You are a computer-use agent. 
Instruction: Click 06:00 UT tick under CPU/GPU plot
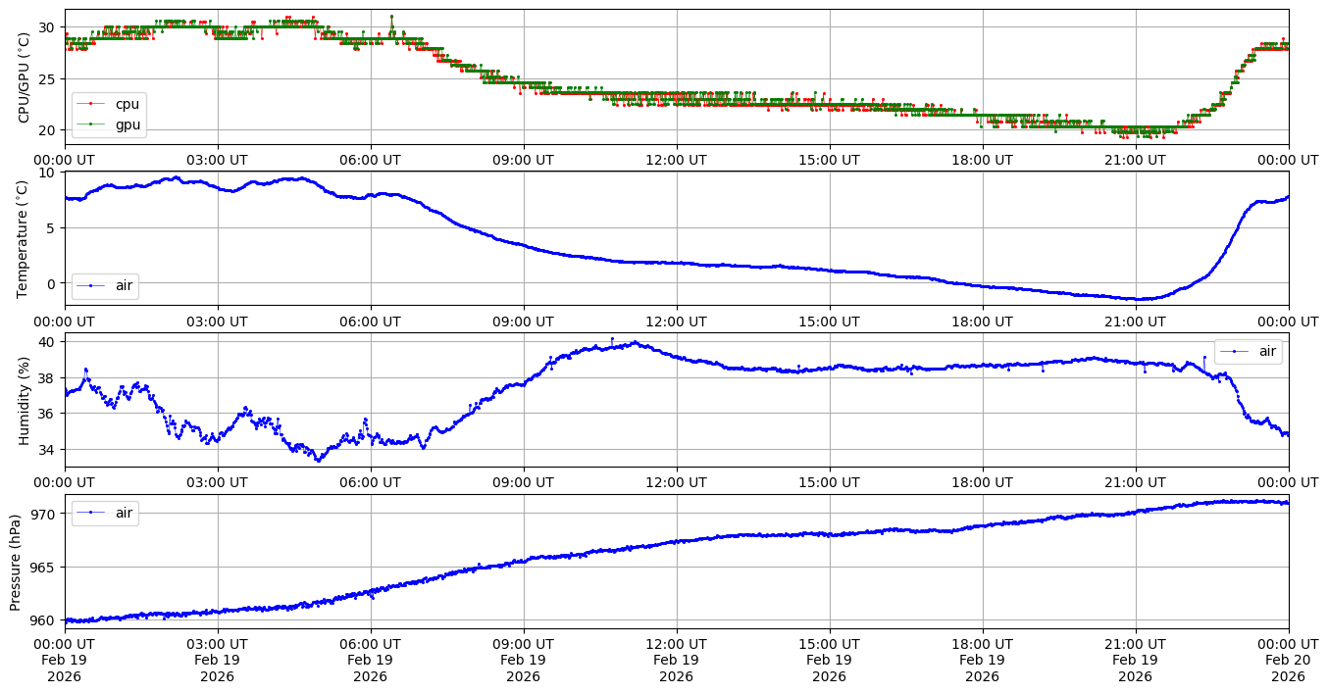[370, 160]
